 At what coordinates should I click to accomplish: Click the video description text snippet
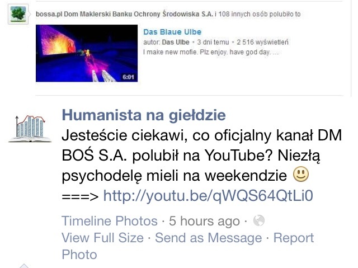tap(211, 52)
